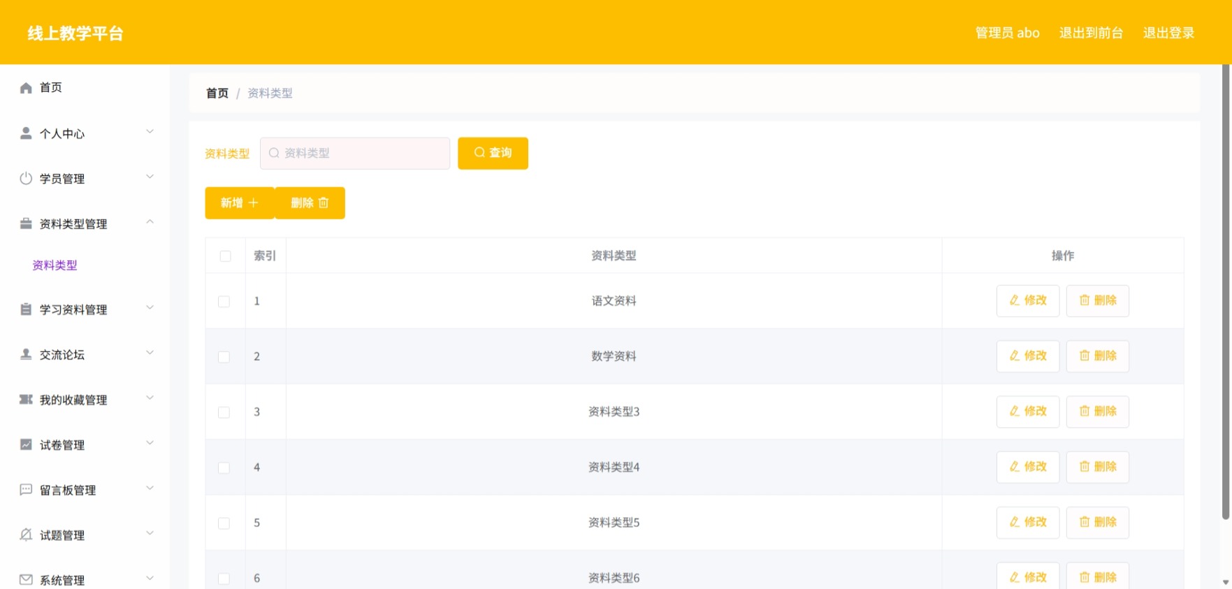Click the 资料类型 column header
The image size is (1232, 589).
click(614, 255)
